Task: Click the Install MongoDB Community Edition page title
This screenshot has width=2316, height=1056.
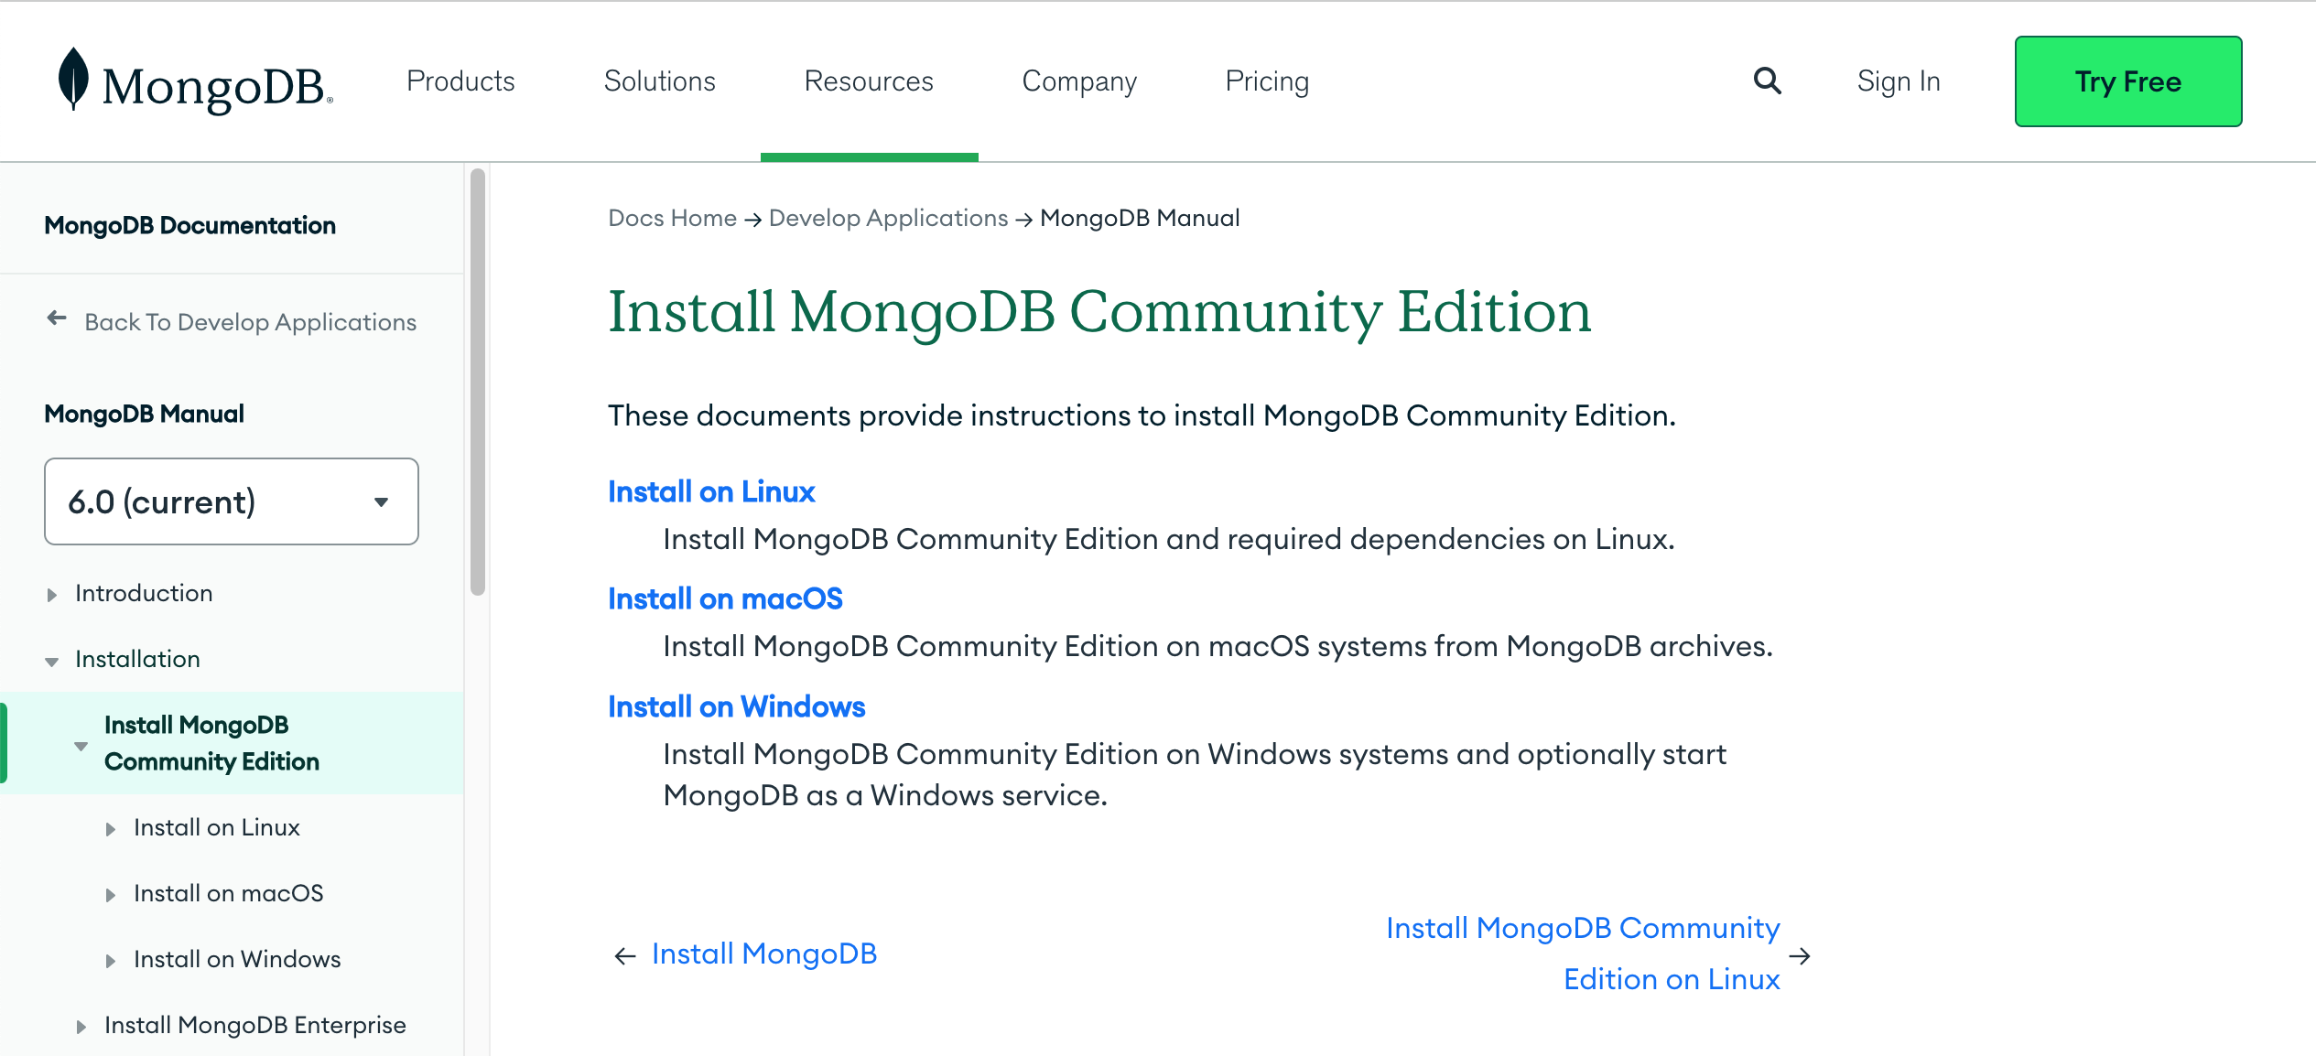Action: pos(1099,312)
